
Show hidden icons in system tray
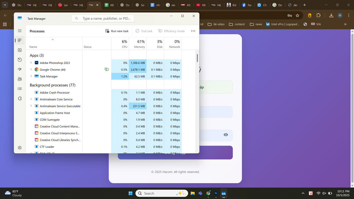coord(303,193)
